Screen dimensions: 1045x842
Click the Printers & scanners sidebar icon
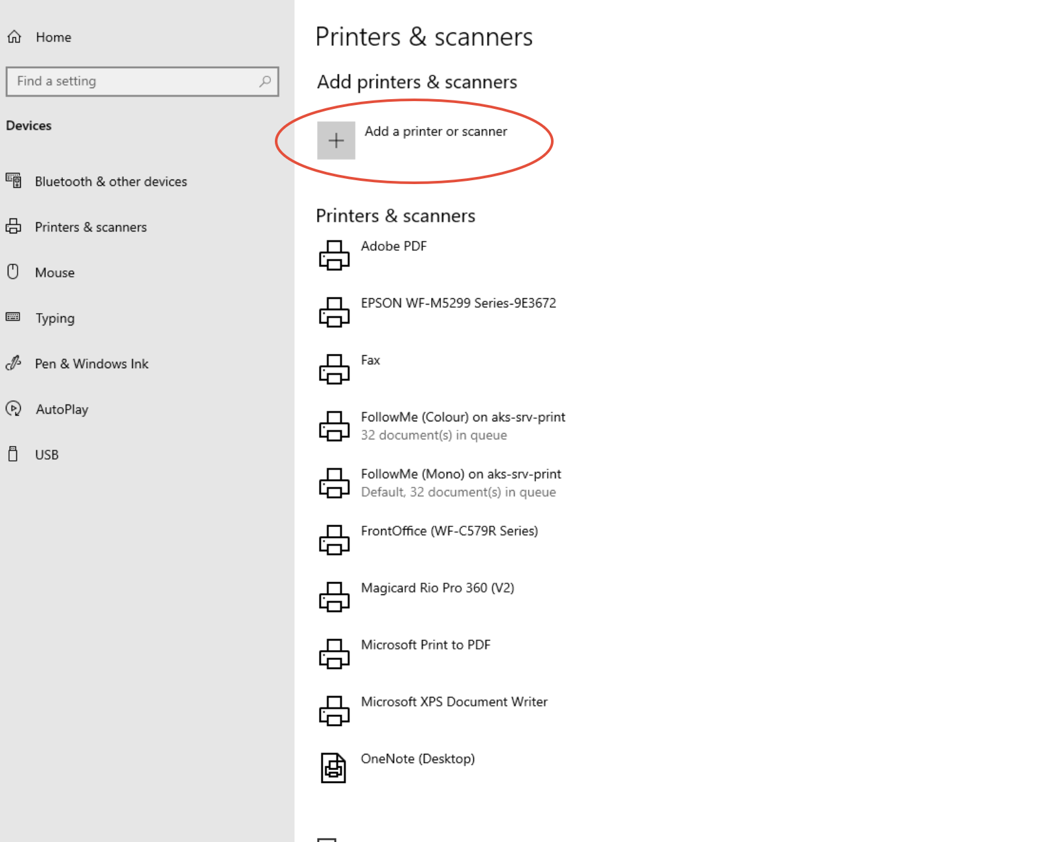point(14,226)
